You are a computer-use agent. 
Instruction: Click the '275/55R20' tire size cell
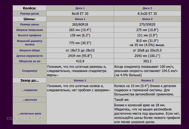(147, 24)
